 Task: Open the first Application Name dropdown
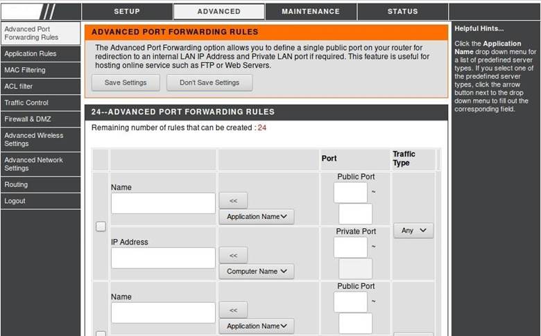pos(257,217)
